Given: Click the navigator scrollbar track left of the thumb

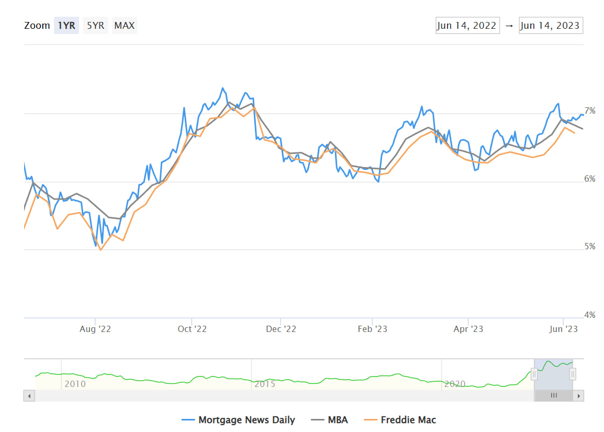Looking at the screenshot, I should 284,396.
